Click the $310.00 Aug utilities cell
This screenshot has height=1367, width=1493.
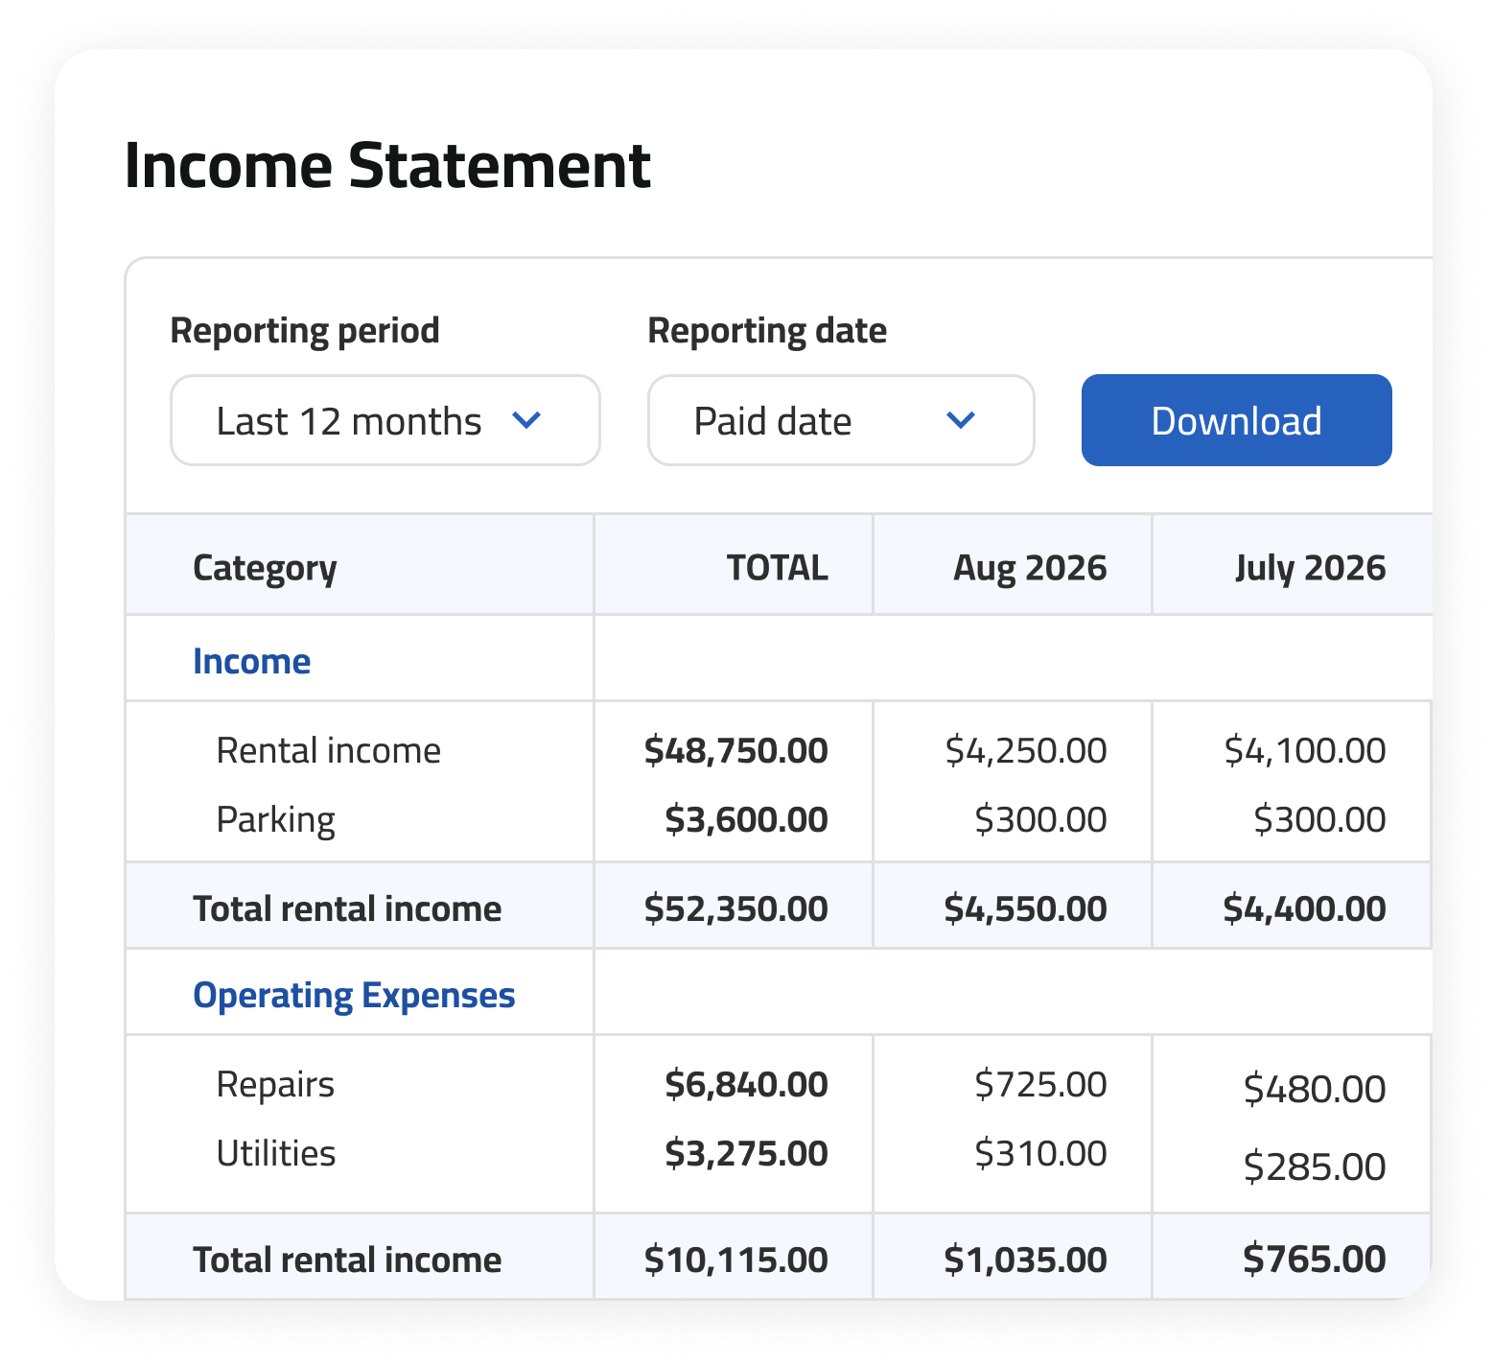1040,1153
